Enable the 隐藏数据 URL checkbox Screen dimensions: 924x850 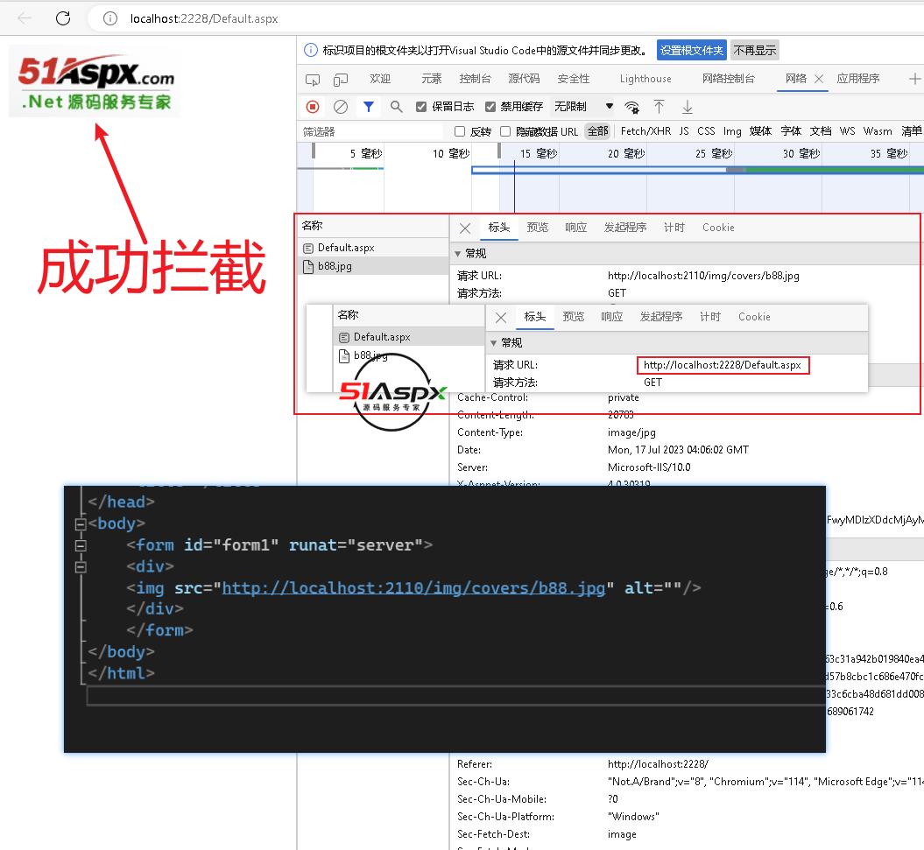pos(505,131)
